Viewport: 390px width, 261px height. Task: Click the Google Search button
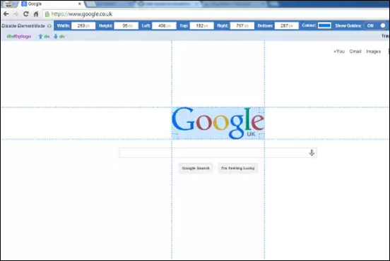[196, 168]
